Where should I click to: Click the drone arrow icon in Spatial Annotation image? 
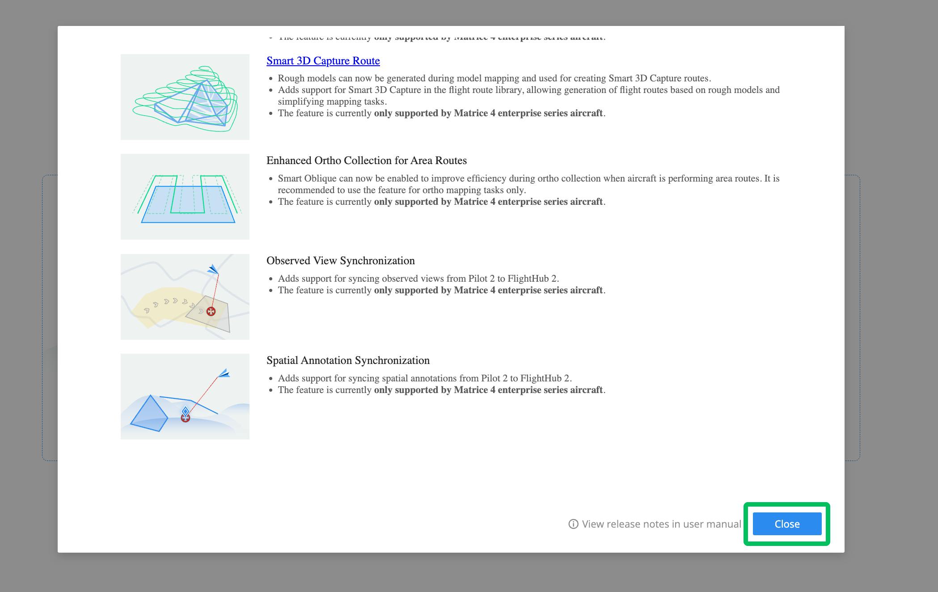pyautogui.click(x=224, y=373)
